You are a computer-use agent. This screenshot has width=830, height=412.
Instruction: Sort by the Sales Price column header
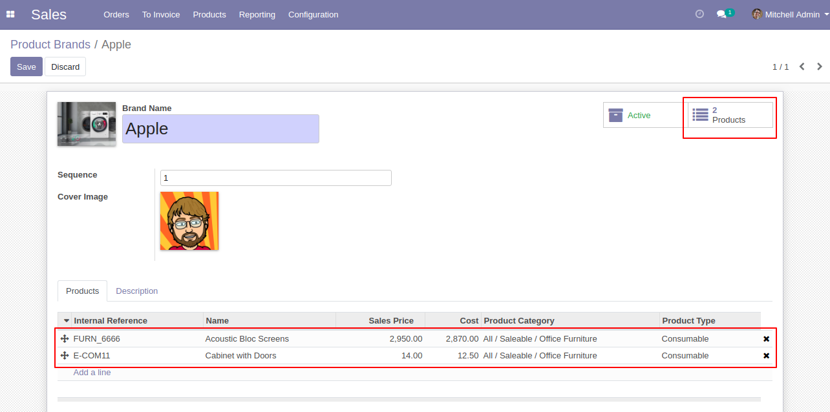tap(380, 320)
